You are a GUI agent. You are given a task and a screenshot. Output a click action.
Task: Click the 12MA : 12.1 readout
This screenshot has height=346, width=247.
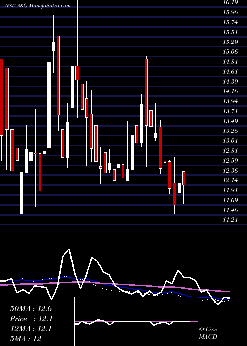31,329
